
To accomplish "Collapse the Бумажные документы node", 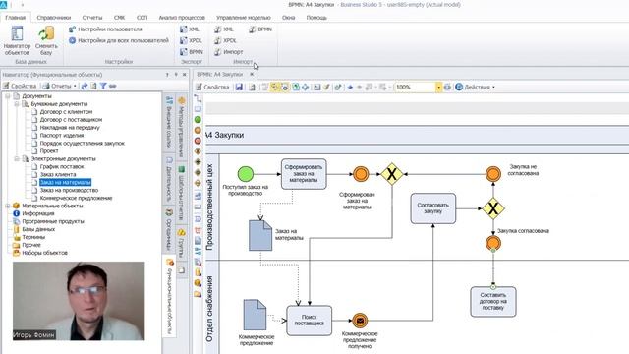I will (x=17, y=104).
